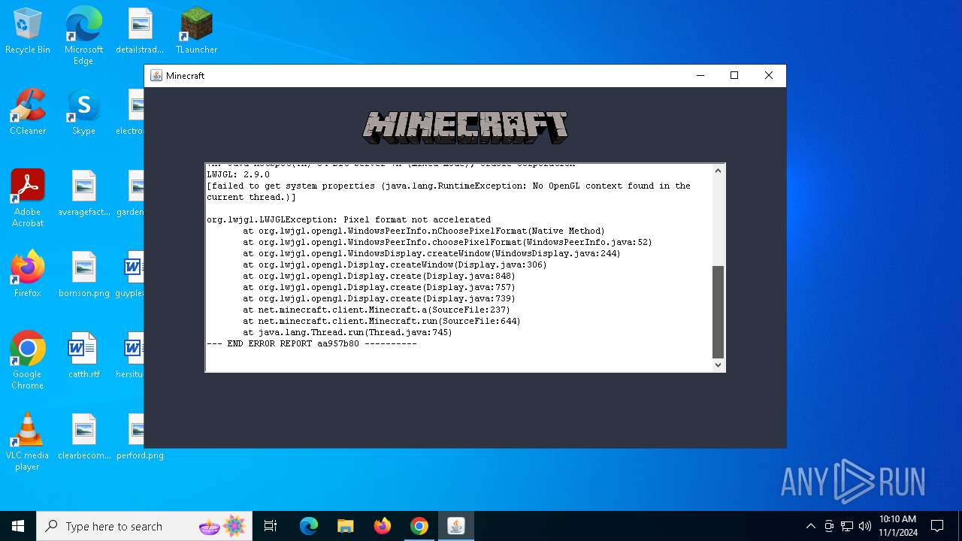Click the Minecraft logo banner
Viewport: 962px width, 541px height.
[465, 127]
